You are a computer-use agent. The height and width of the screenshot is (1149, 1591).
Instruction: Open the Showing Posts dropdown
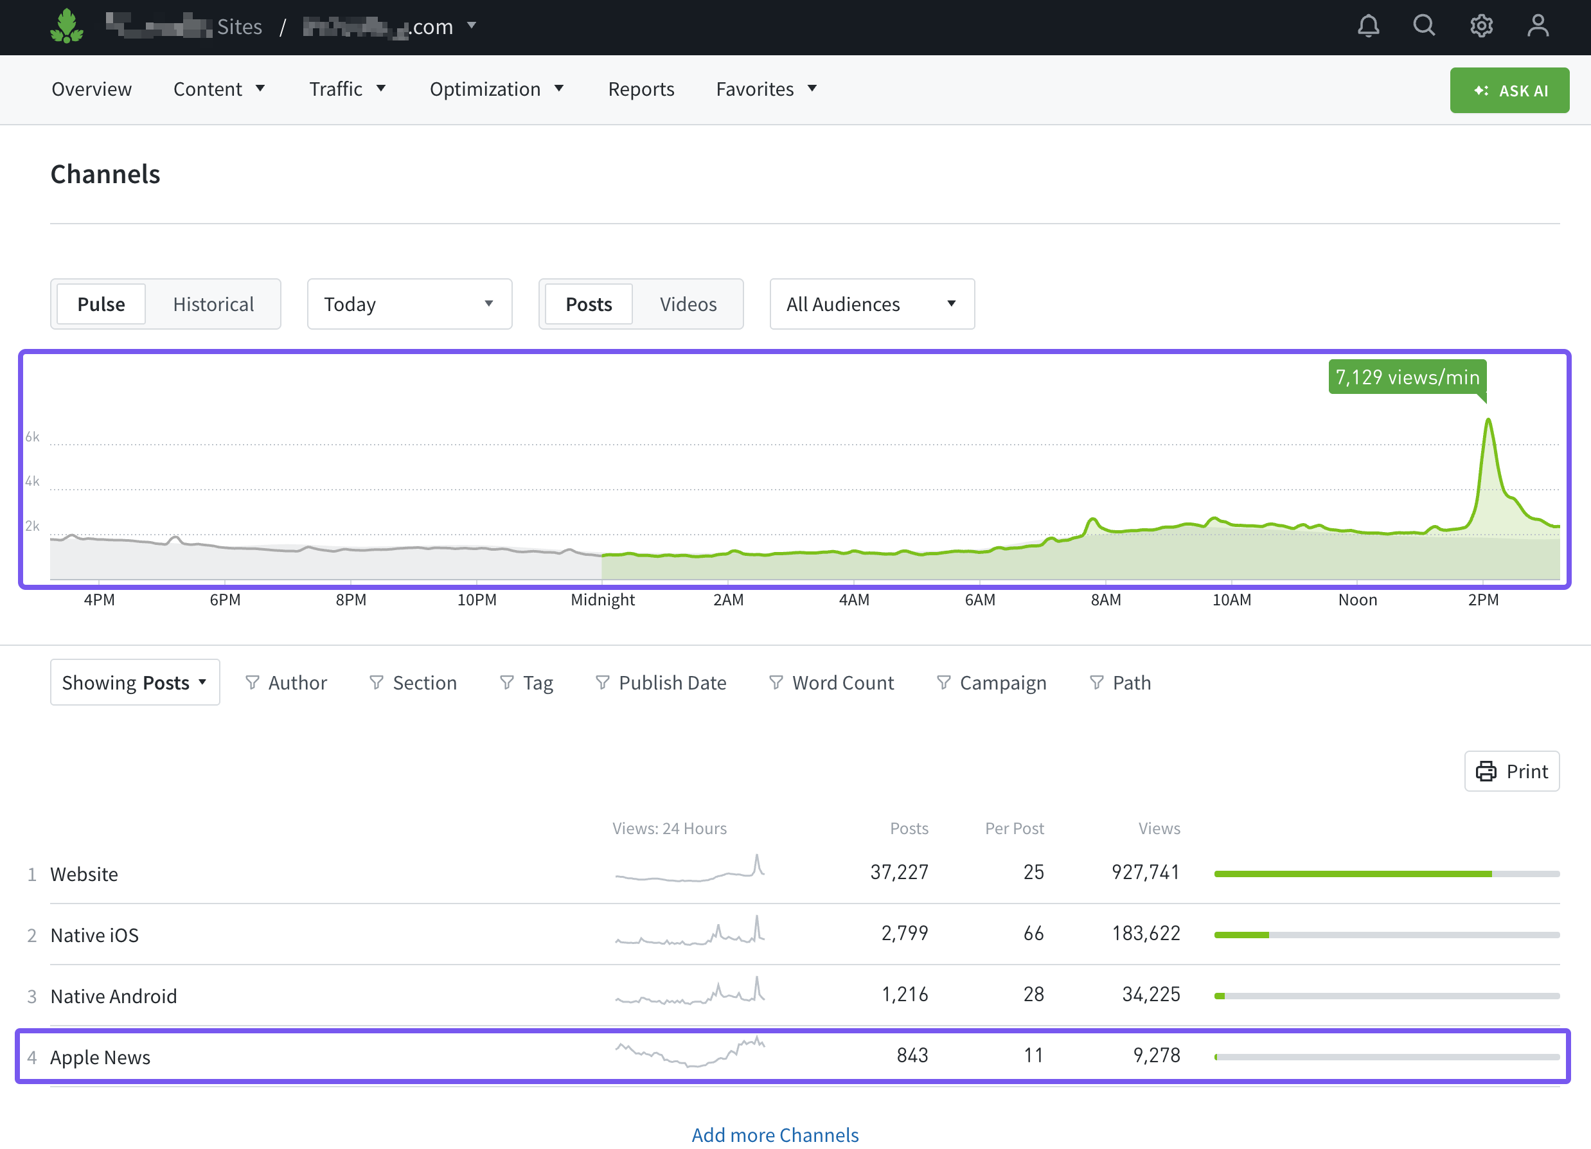[x=135, y=682]
